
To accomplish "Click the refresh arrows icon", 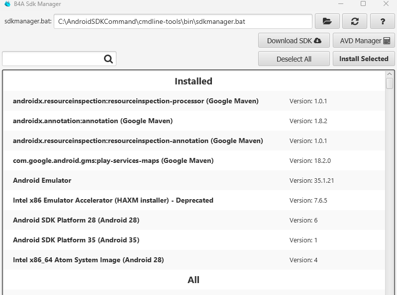I will tap(355, 21).
